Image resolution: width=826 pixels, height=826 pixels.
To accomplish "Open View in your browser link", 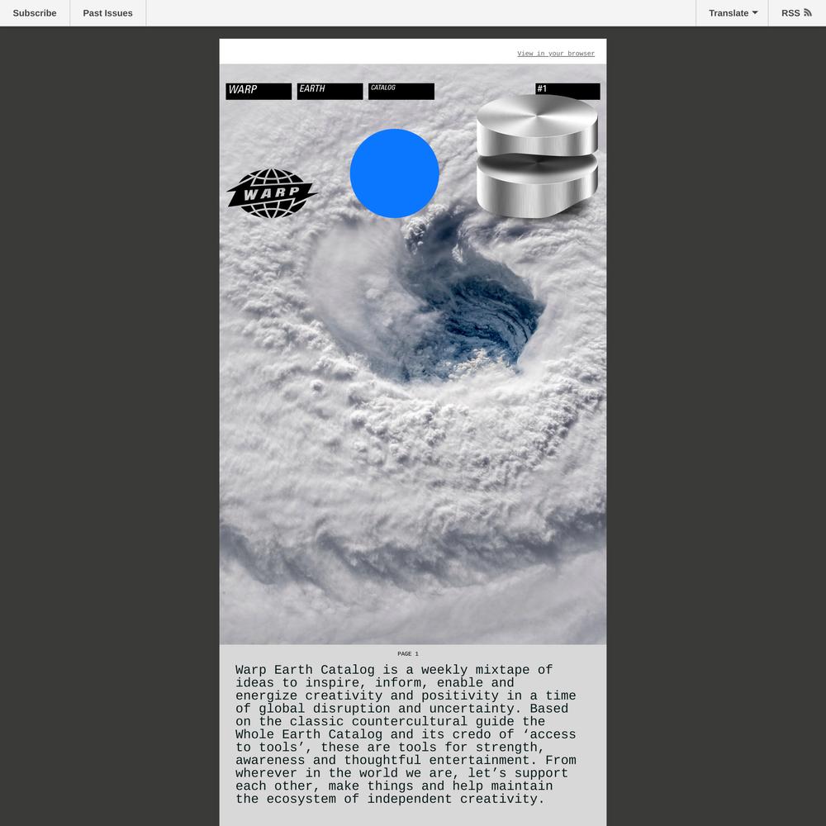I will pos(556,54).
